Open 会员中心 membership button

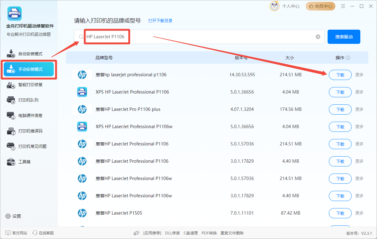[320, 6]
